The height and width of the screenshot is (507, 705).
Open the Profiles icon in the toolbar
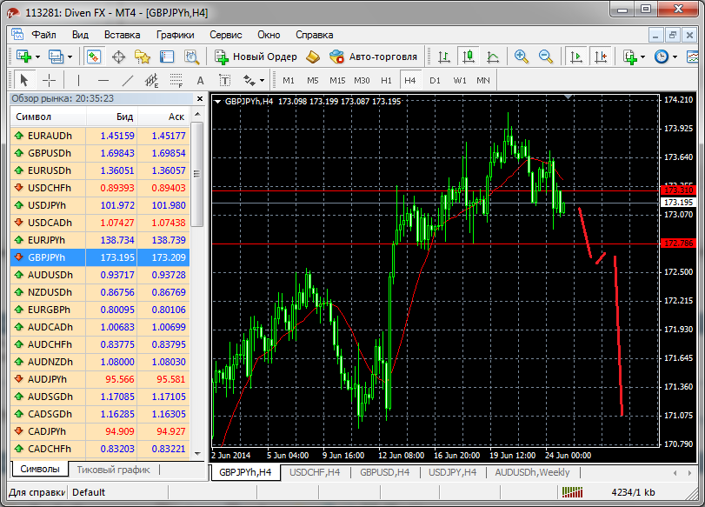pos(56,57)
